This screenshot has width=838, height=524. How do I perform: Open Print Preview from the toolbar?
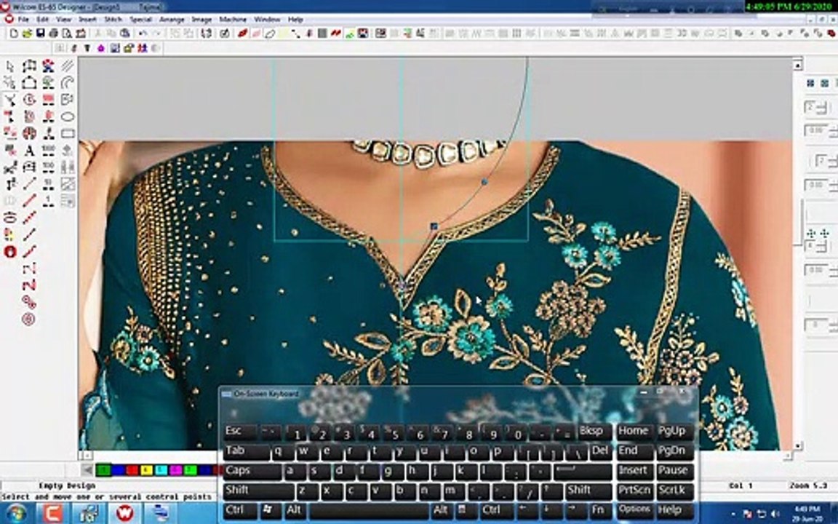point(67,33)
